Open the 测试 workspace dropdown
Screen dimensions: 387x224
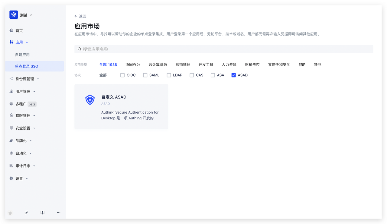pyautogui.click(x=26, y=15)
